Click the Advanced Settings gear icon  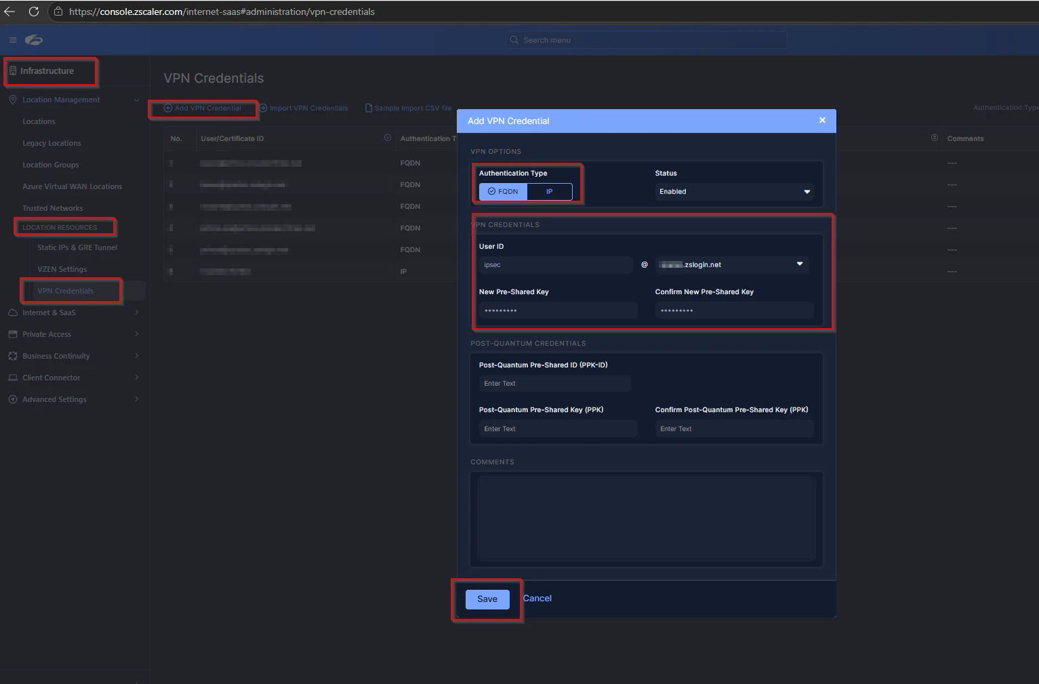click(12, 399)
